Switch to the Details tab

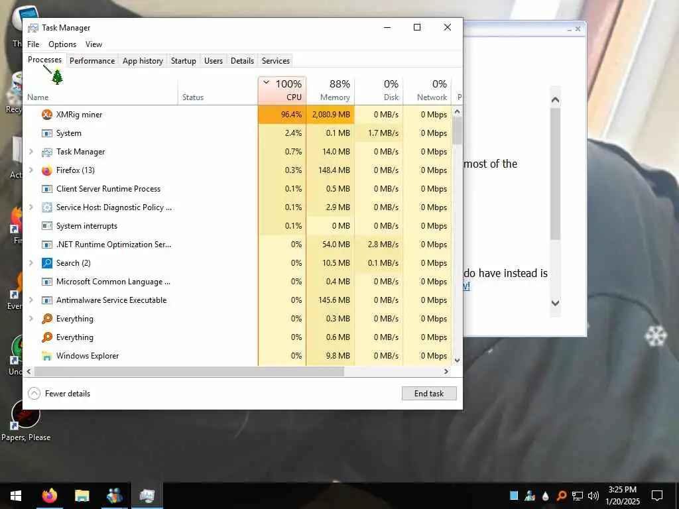[242, 60]
